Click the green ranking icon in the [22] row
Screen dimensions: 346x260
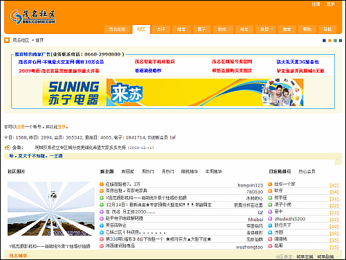point(270,205)
